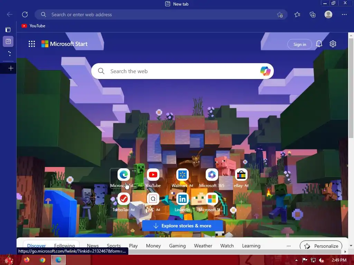Image resolution: width=354 pixels, height=265 pixels.
Task: Show more feed categories ellipsis
Action: pos(289,246)
